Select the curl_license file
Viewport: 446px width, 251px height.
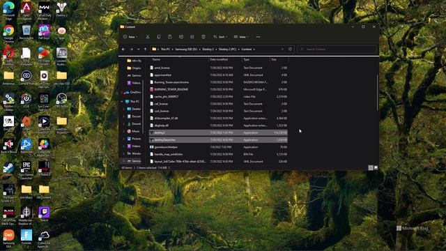coord(218,111)
